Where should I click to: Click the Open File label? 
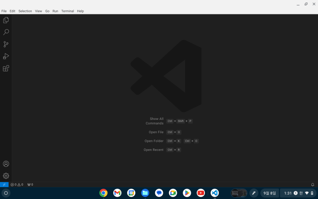pyautogui.click(x=156, y=132)
